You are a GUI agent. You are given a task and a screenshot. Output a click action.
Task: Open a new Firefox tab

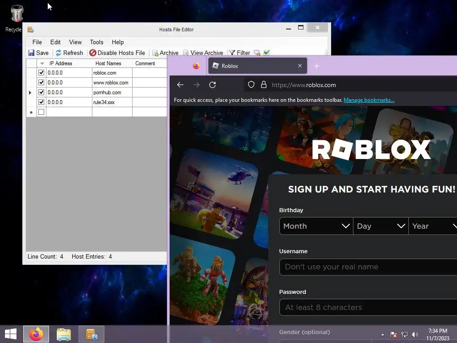(316, 66)
